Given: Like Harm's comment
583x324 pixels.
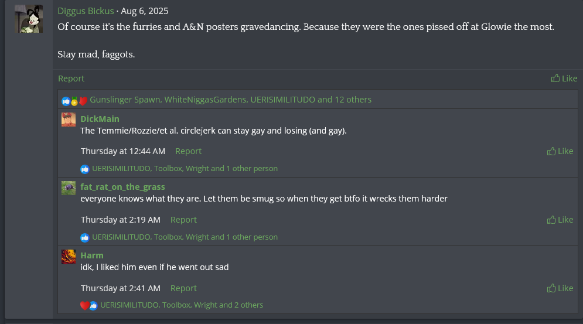Looking at the screenshot, I should click(x=551, y=288).
